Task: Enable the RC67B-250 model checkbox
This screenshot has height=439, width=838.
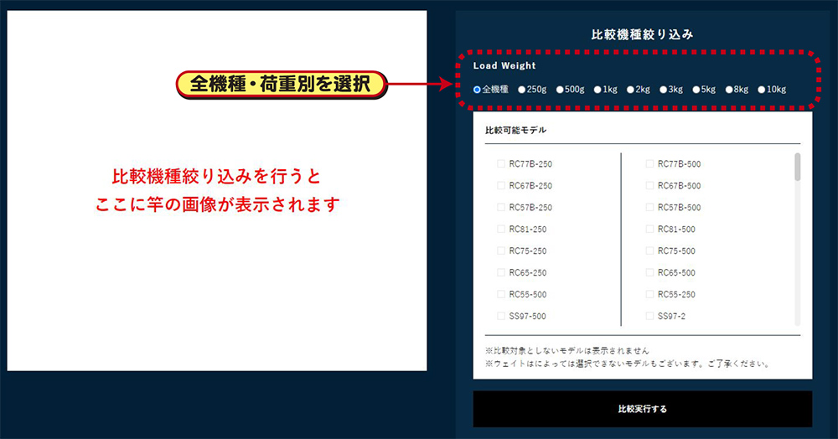Action: point(501,186)
